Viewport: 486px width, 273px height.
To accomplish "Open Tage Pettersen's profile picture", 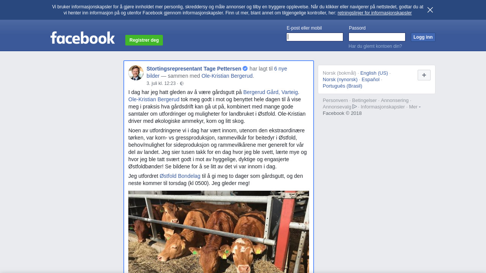I will coord(136,73).
